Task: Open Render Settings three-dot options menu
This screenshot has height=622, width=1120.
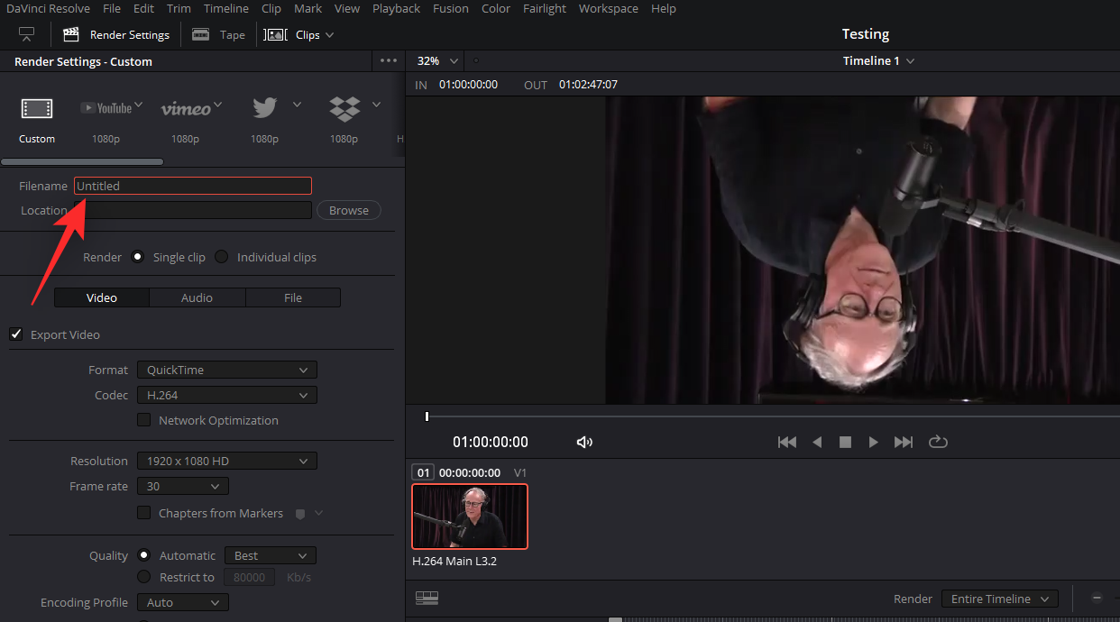Action: (389, 61)
